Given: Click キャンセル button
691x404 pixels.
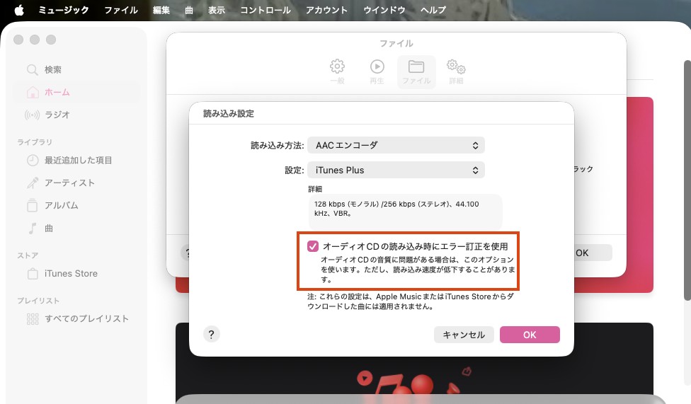Looking at the screenshot, I should click(464, 335).
